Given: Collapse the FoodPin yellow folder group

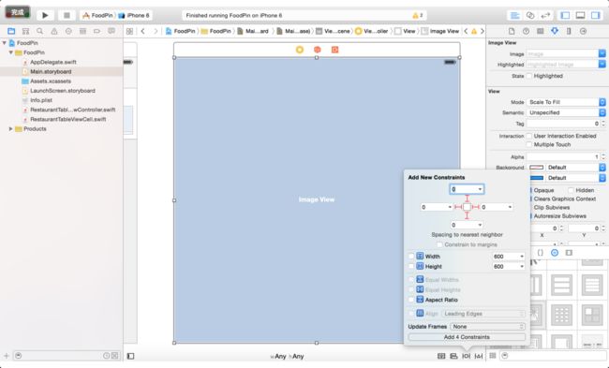Looking at the screenshot, I should (11, 52).
